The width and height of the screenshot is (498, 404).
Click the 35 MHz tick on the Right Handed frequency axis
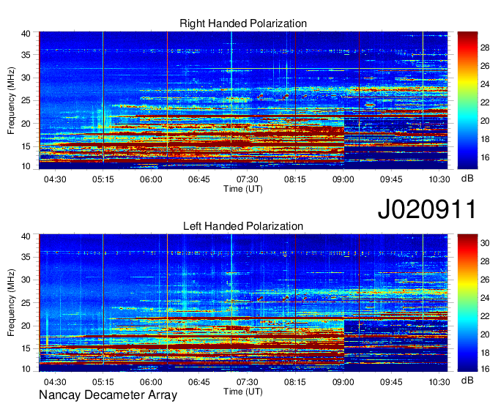coord(26,55)
